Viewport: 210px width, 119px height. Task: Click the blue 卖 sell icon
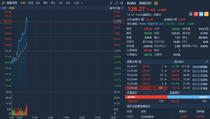pyautogui.click(x=201, y=14)
